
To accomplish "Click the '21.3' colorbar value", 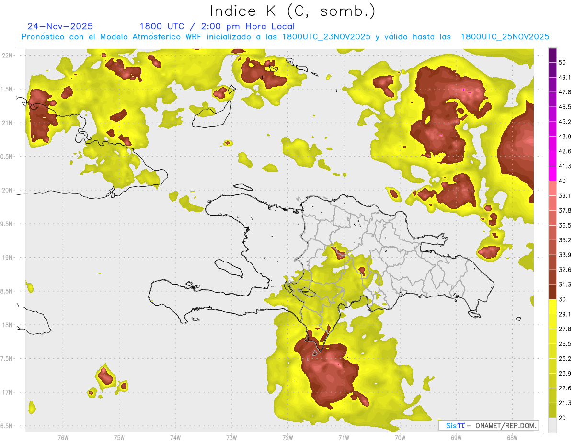I will [565, 403].
